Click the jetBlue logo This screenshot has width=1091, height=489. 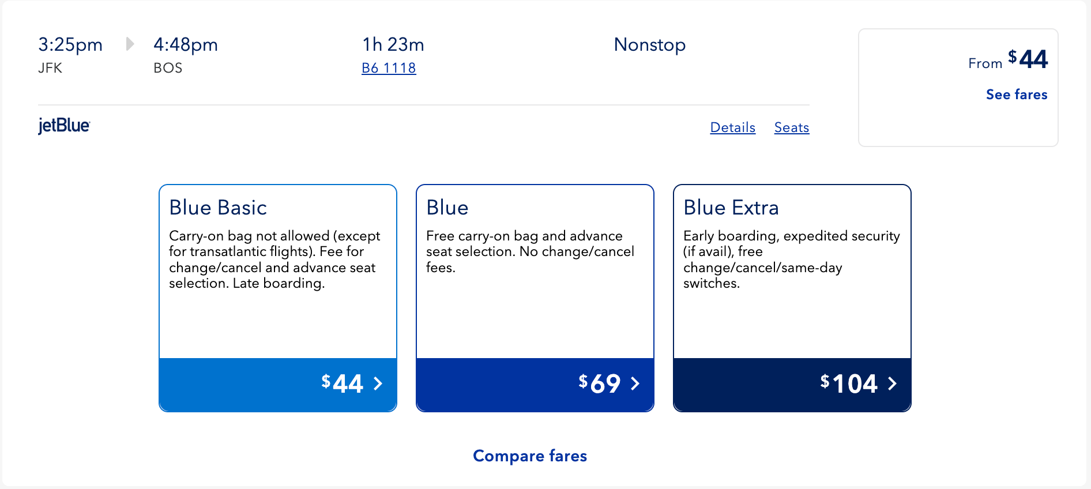tap(64, 125)
